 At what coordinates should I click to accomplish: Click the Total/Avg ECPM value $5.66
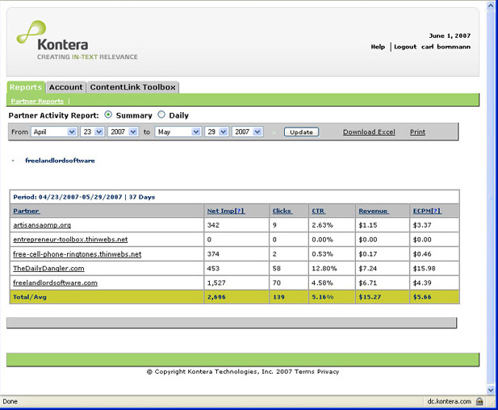[x=422, y=297]
